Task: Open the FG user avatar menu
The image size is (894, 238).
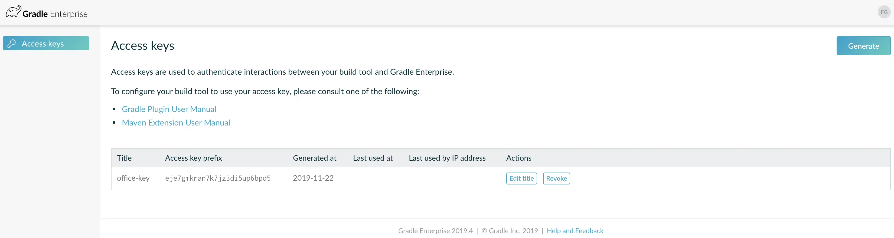Action: coord(884,12)
